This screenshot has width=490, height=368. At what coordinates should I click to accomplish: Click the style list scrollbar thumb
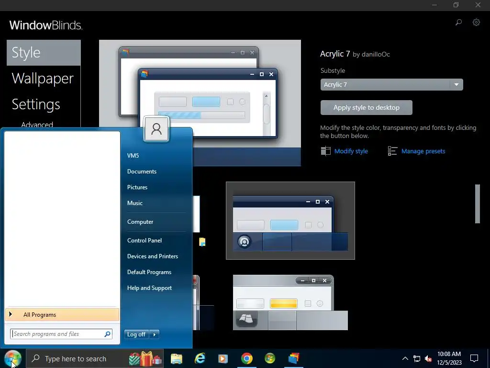477,204
